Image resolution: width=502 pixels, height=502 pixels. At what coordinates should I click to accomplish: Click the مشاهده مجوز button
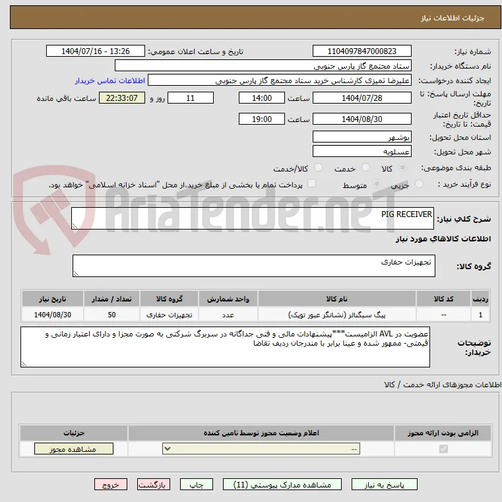[x=74, y=449]
